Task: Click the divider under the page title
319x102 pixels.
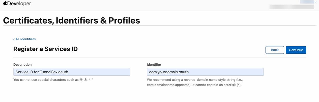Action: click(x=160, y=26)
